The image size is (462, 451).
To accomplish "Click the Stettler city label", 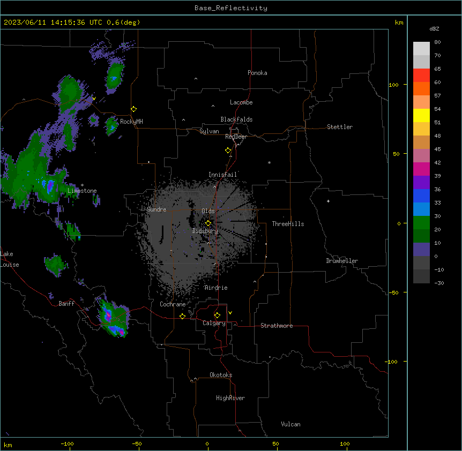I will [x=339, y=127].
